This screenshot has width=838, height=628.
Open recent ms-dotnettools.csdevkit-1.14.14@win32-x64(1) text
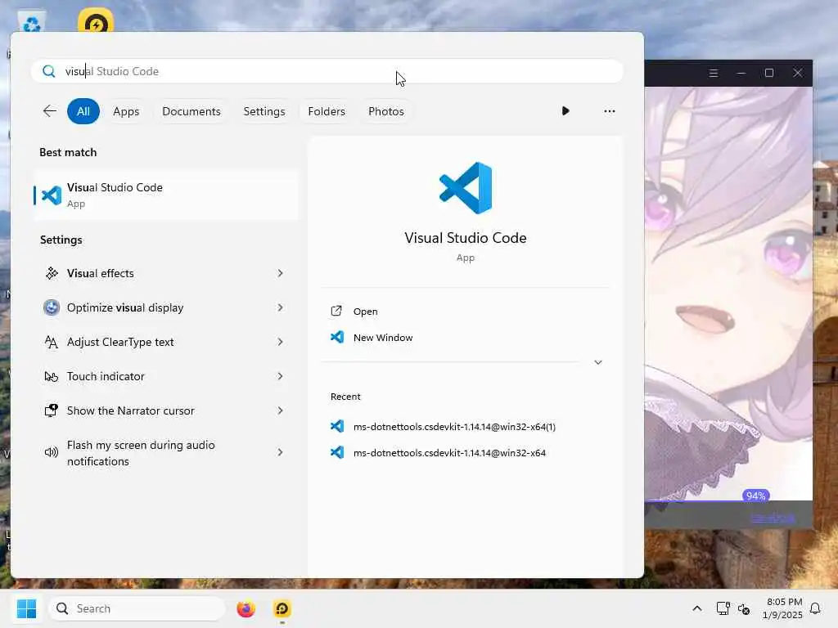tap(454, 427)
